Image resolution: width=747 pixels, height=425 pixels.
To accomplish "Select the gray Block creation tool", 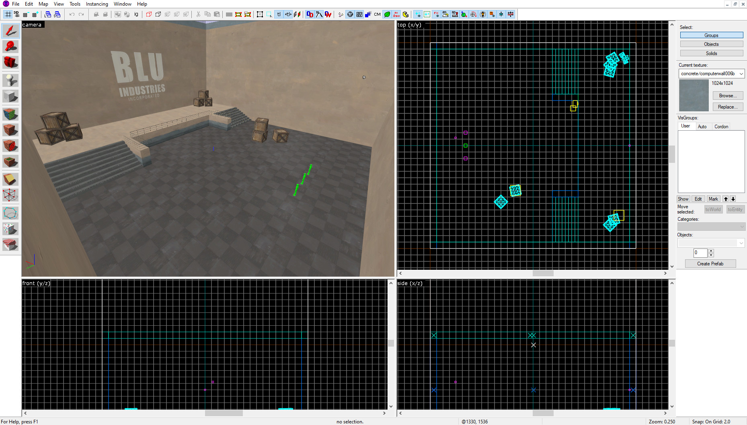I will pos(10,96).
